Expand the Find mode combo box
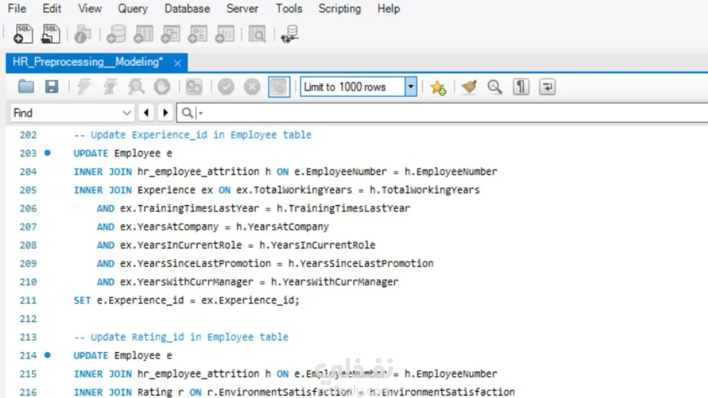This screenshot has height=398, width=708. [x=126, y=113]
